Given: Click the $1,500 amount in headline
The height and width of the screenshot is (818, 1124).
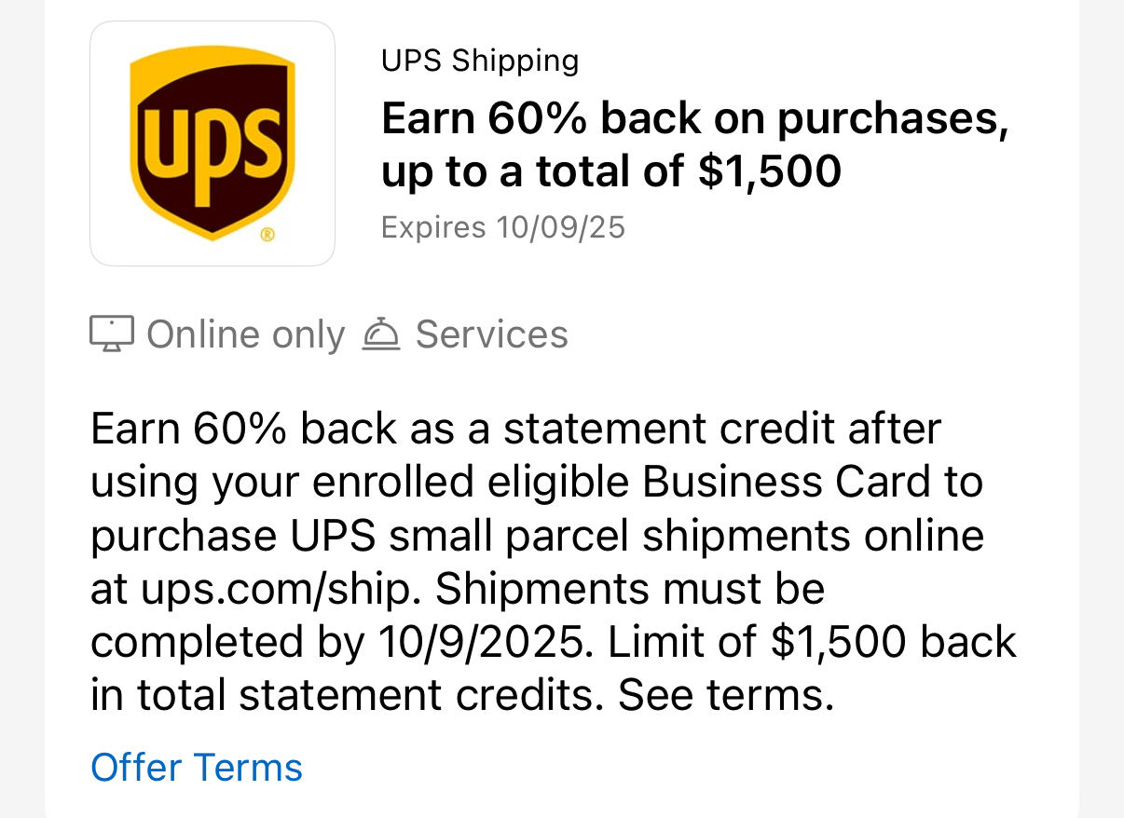Looking at the screenshot, I should click(769, 171).
